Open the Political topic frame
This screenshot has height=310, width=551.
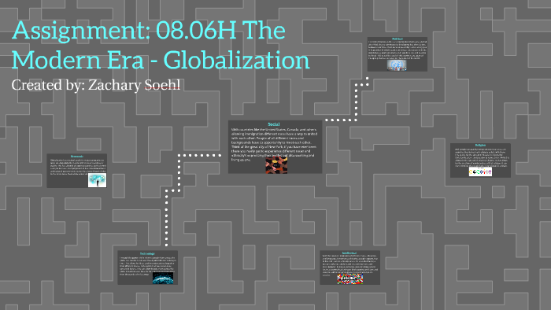(398, 54)
